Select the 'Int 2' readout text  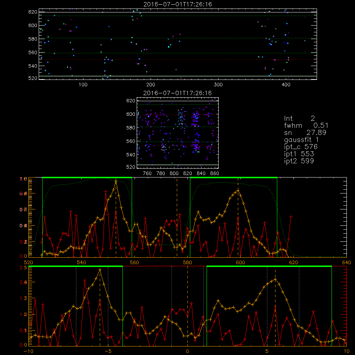tap(299, 119)
